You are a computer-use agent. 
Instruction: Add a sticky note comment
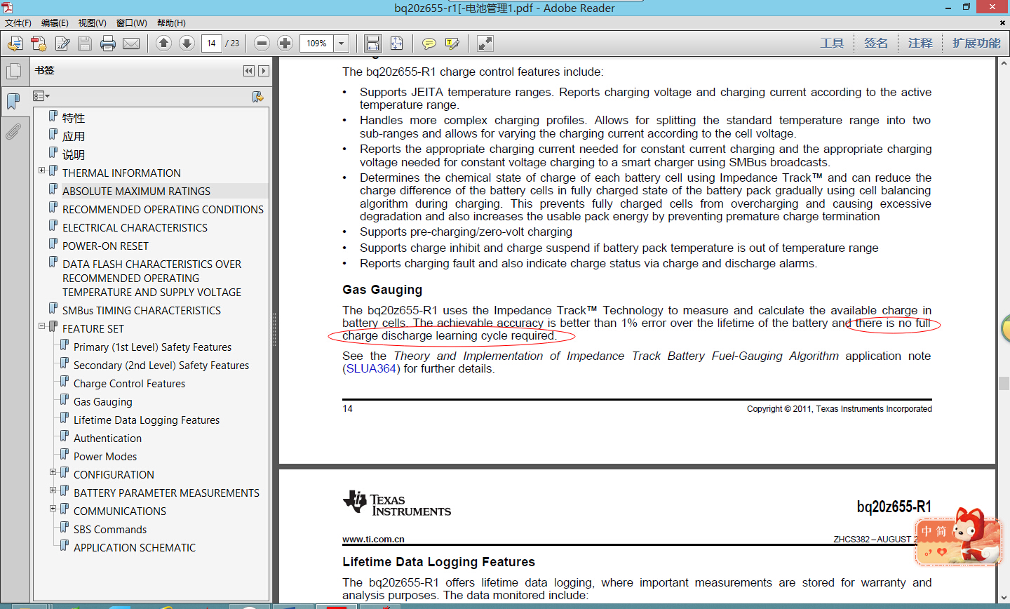(x=429, y=43)
